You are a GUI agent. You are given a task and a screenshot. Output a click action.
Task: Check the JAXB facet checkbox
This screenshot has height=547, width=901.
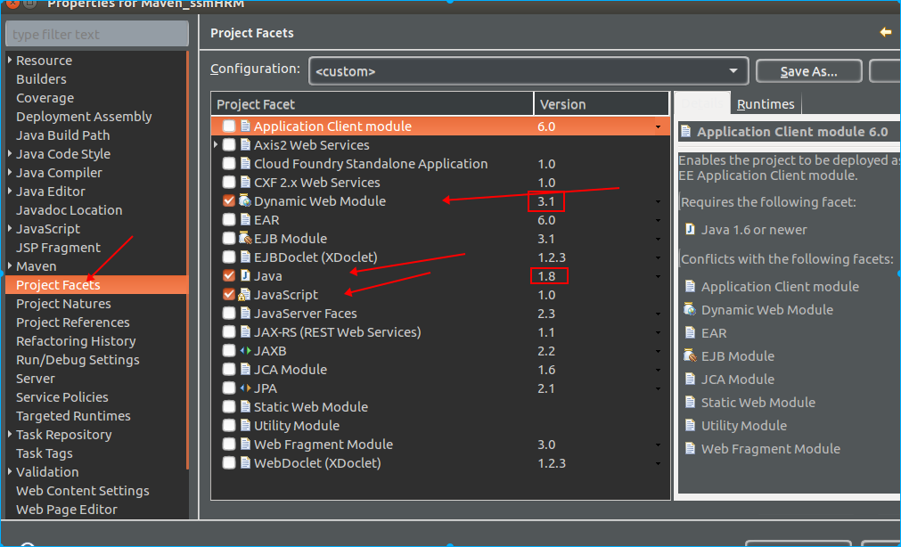(x=229, y=350)
